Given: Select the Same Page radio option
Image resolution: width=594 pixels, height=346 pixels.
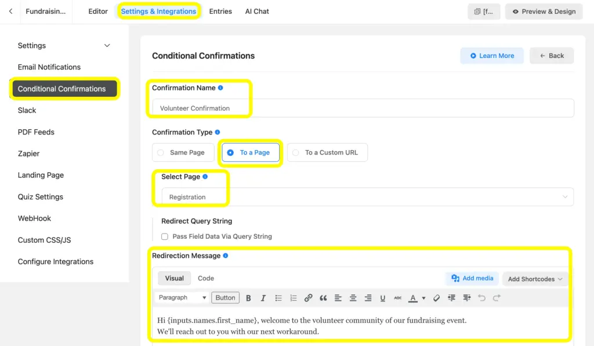Looking at the screenshot, I should [x=183, y=152].
